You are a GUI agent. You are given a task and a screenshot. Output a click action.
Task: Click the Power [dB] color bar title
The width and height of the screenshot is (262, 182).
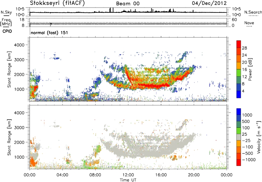[x=250, y=69]
